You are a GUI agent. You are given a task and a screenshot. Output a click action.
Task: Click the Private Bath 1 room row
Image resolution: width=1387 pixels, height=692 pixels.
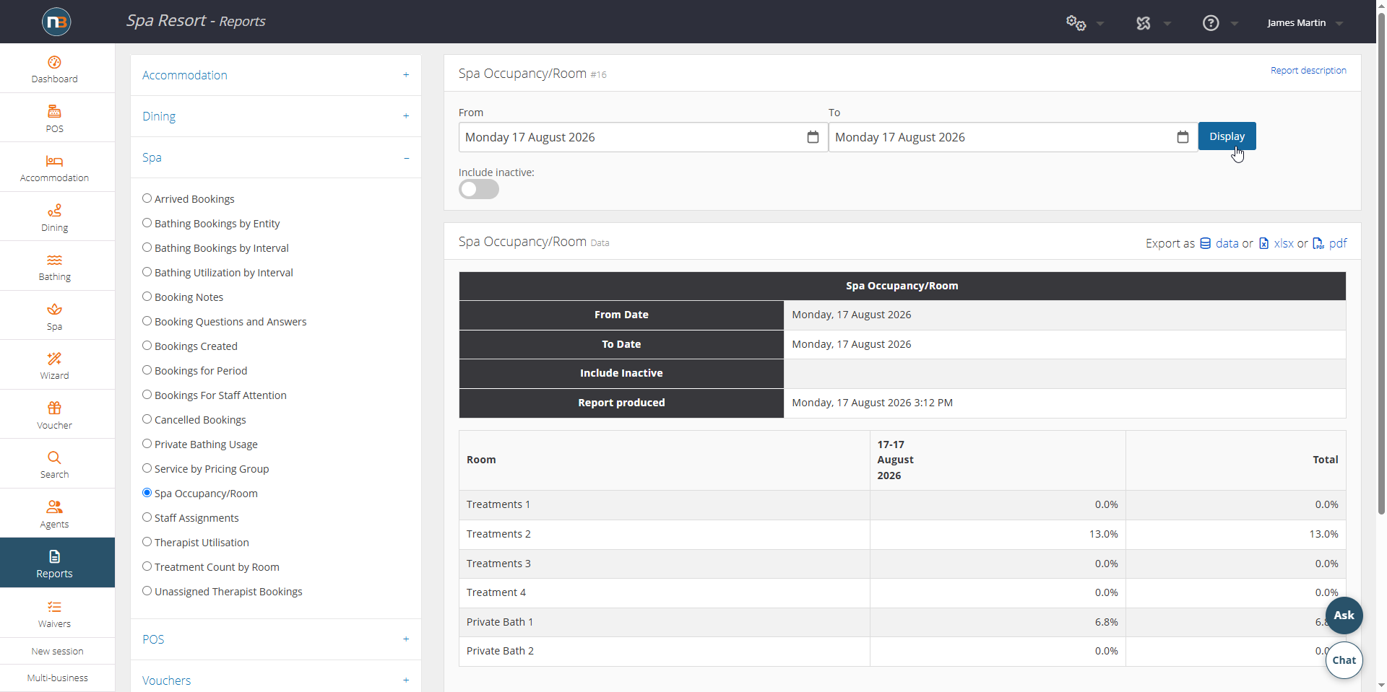click(x=902, y=622)
